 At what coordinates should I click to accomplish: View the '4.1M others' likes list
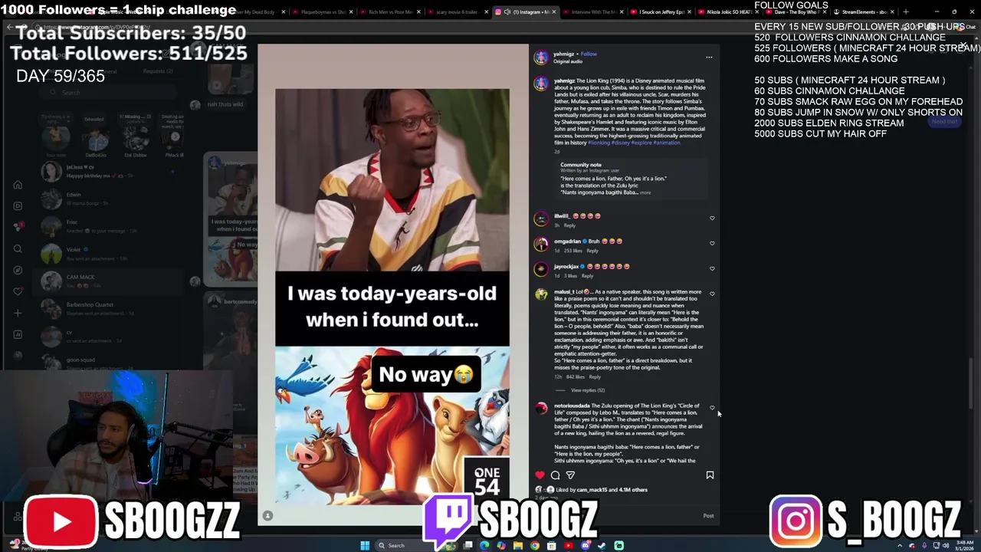click(633, 490)
